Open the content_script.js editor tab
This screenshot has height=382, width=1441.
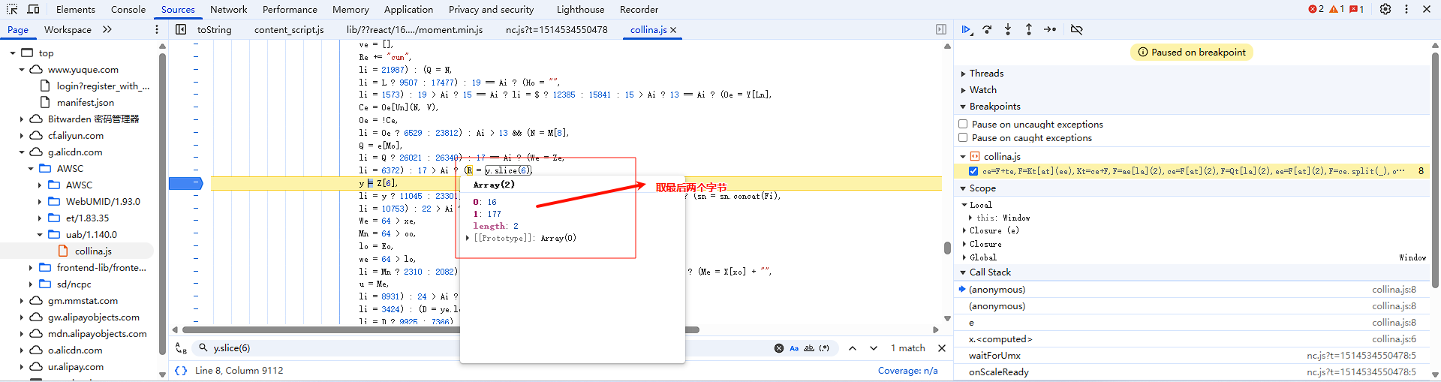pos(289,30)
